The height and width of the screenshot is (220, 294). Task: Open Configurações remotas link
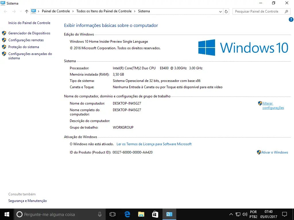pyautogui.click(x=26, y=40)
